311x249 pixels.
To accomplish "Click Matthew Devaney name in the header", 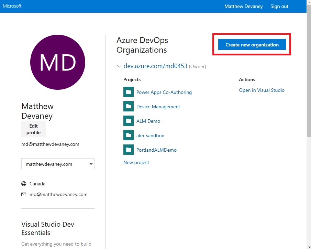I will [x=243, y=6].
